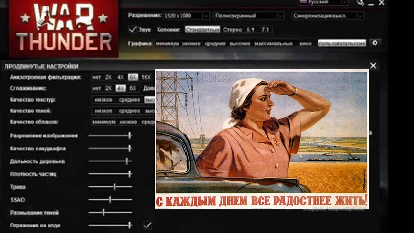Choose пользовательские graphics preset
The width and height of the screenshot is (414, 233).
(342, 43)
